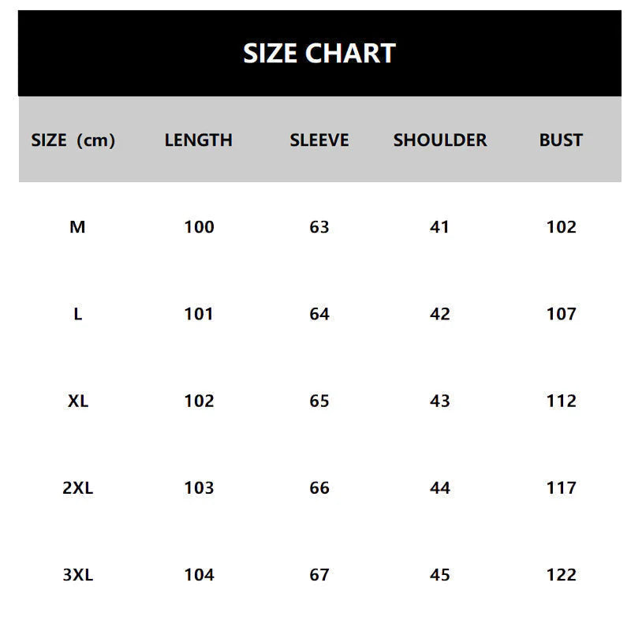Viewport: 631px width, 631px height.
Task: Click the BUST column header
Action: [x=561, y=140]
